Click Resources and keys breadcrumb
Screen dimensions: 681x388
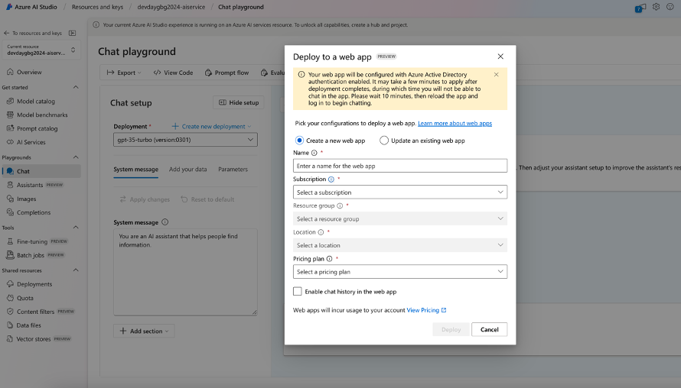(97, 7)
